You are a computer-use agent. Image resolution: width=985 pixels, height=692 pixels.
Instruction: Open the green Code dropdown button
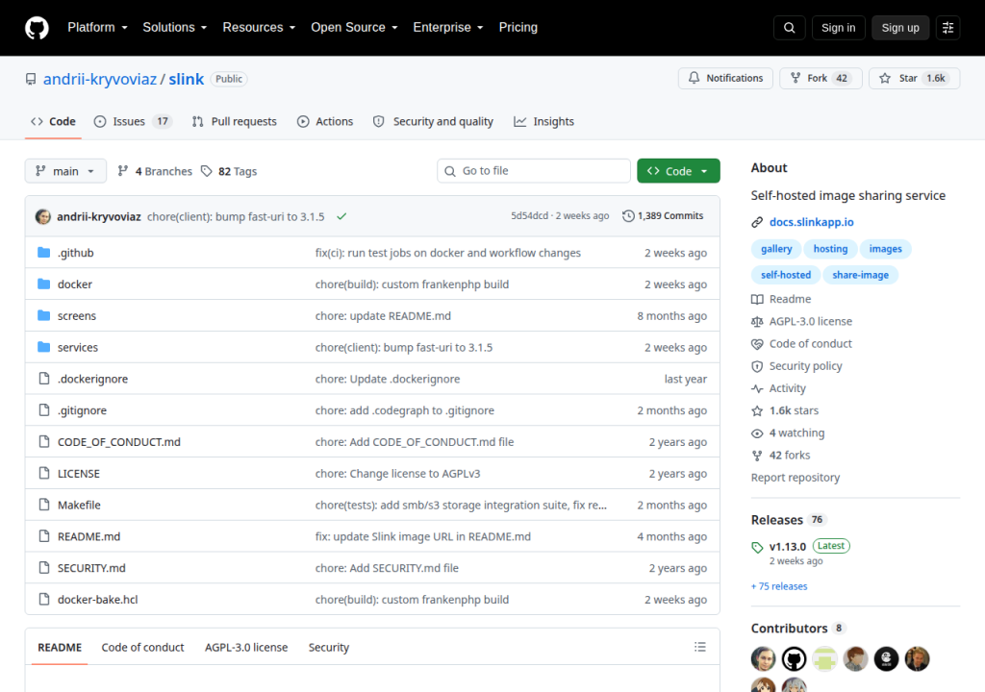(678, 171)
